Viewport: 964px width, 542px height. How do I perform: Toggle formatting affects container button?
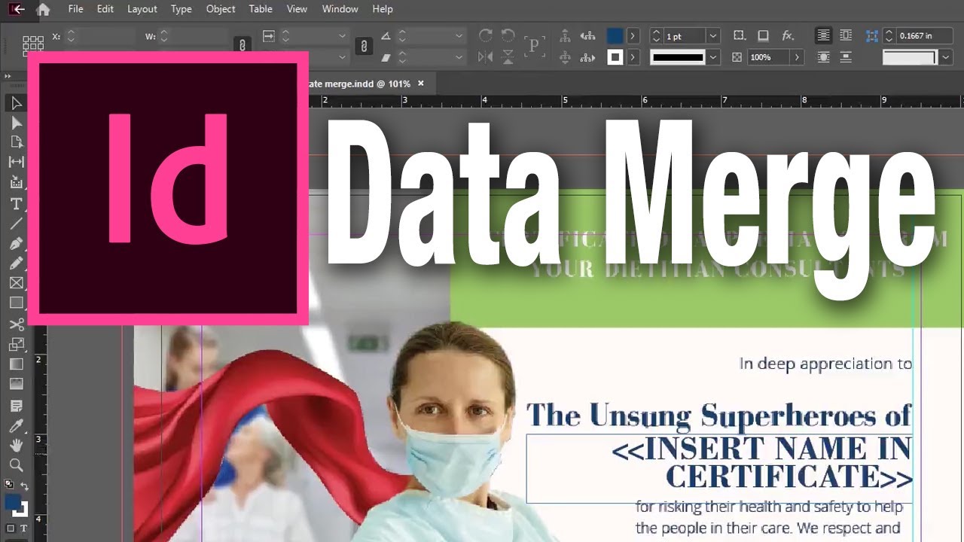11,528
